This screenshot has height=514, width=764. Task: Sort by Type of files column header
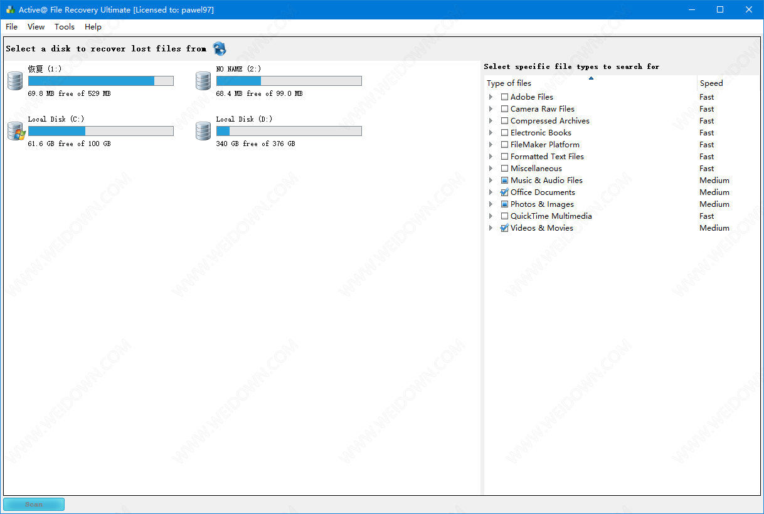[x=591, y=83]
